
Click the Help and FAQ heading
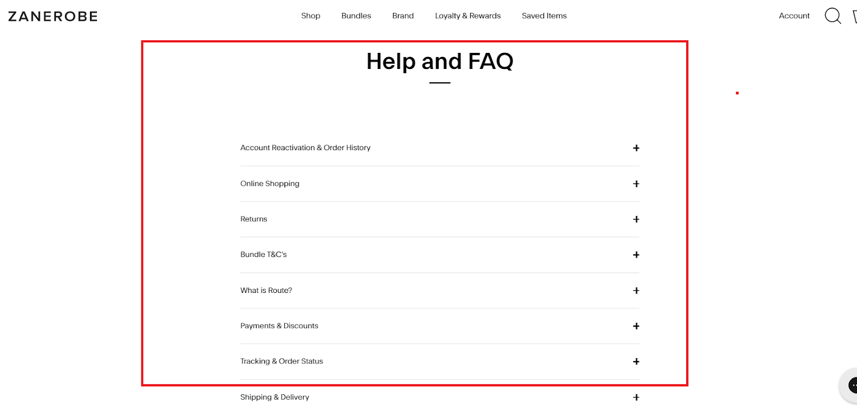pos(440,61)
